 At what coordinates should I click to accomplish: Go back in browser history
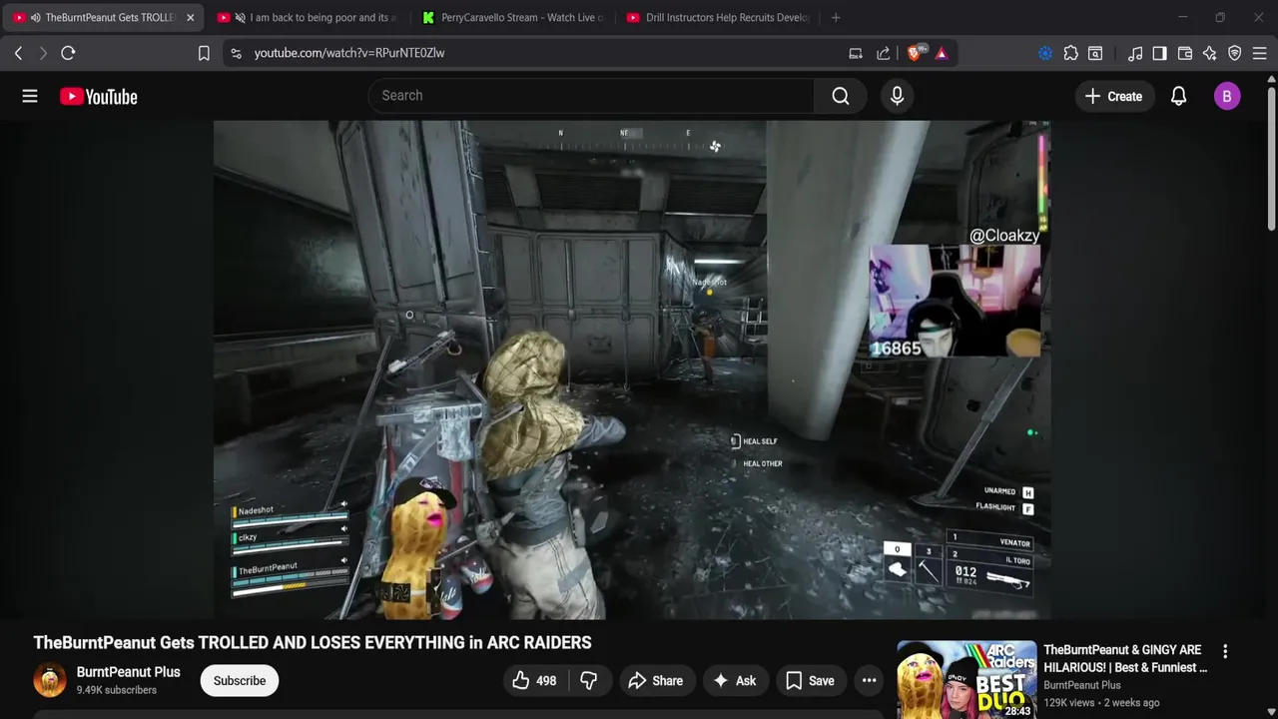click(x=18, y=53)
